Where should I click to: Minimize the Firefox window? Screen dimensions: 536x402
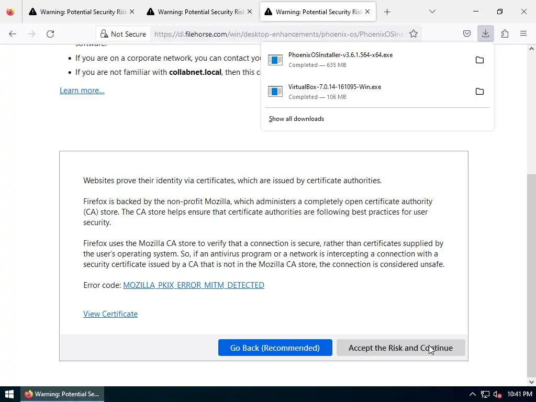475,12
